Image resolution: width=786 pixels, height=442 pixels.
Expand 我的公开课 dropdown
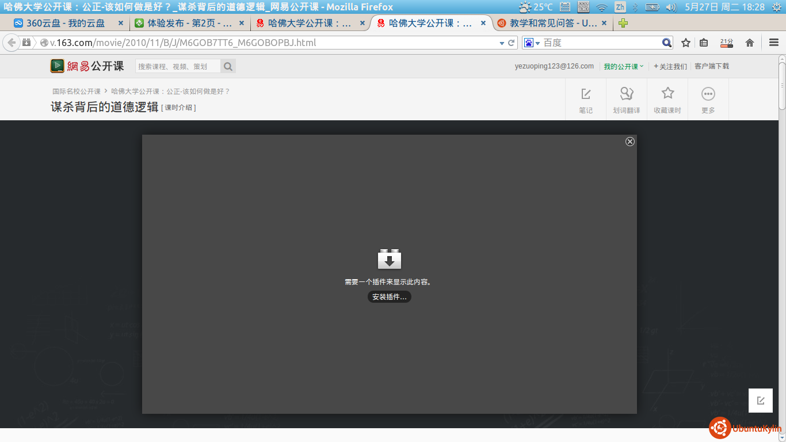click(x=624, y=66)
